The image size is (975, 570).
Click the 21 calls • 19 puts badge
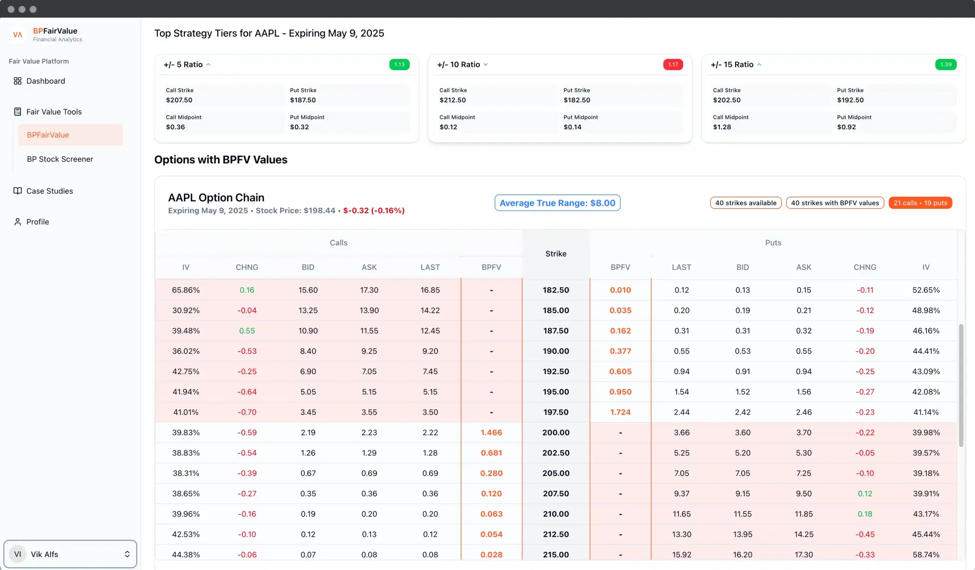point(920,203)
